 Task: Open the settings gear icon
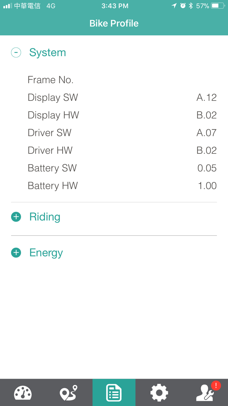[159, 392]
